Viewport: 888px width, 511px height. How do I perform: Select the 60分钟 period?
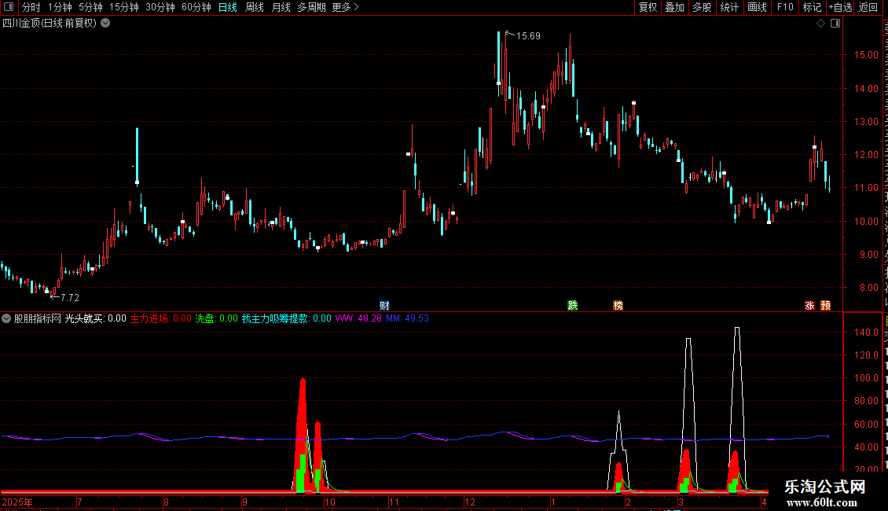(196, 7)
